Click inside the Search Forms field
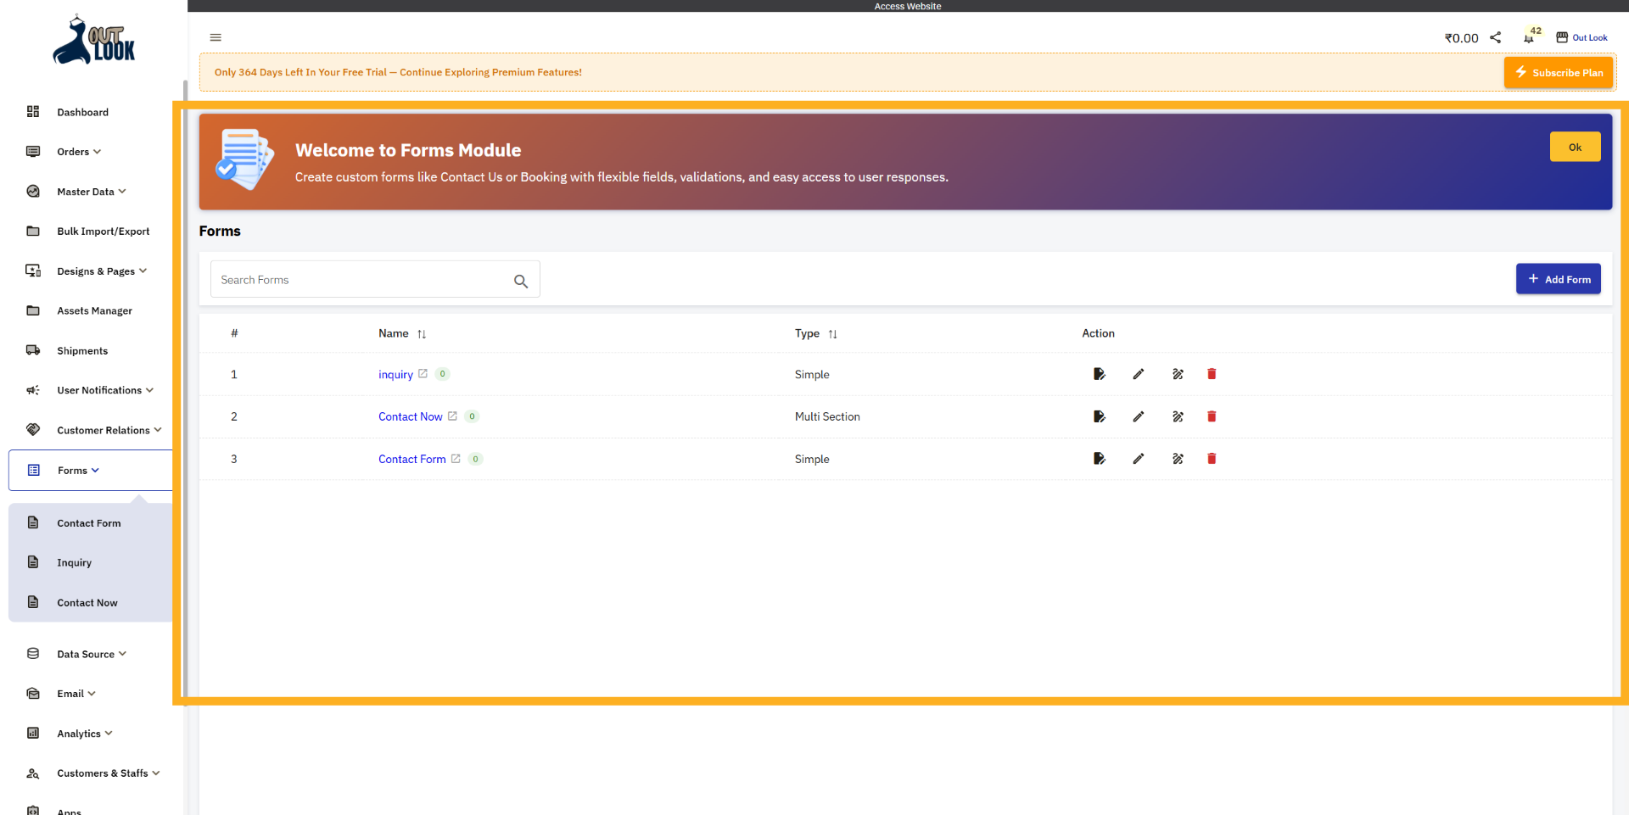 coord(356,279)
